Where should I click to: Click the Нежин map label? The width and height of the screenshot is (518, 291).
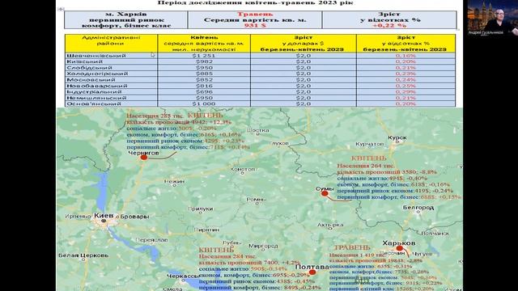coord(174,181)
